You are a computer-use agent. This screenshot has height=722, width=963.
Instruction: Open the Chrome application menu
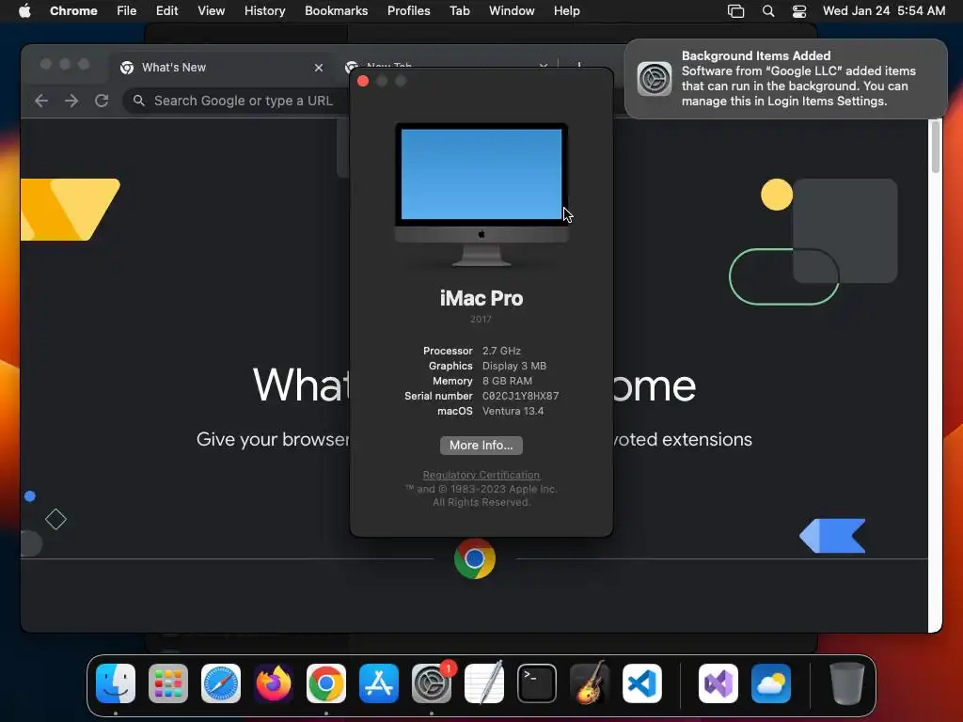click(73, 11)
